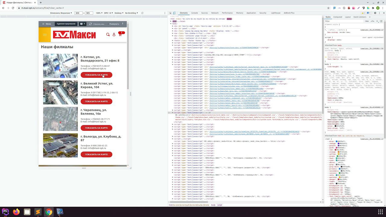
Task: Launch the PhpStorm icon in taskbar
Action: pyautogui.click(x=5, y=212)
